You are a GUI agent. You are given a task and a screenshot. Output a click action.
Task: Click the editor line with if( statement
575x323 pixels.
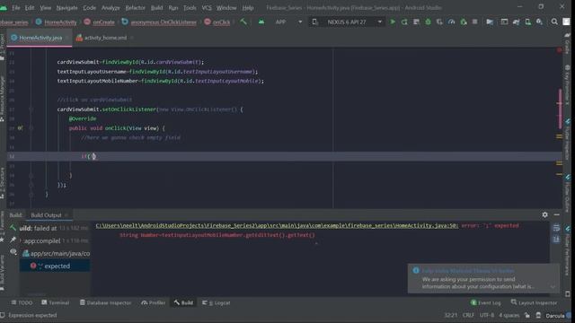[284, 156]
